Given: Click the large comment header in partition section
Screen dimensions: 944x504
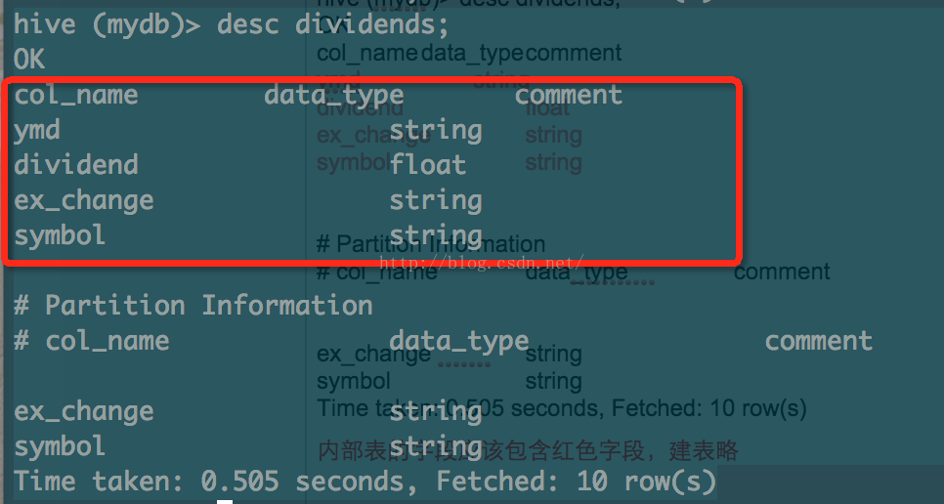Looking at the screenshot, I should (x=818, y=341).
